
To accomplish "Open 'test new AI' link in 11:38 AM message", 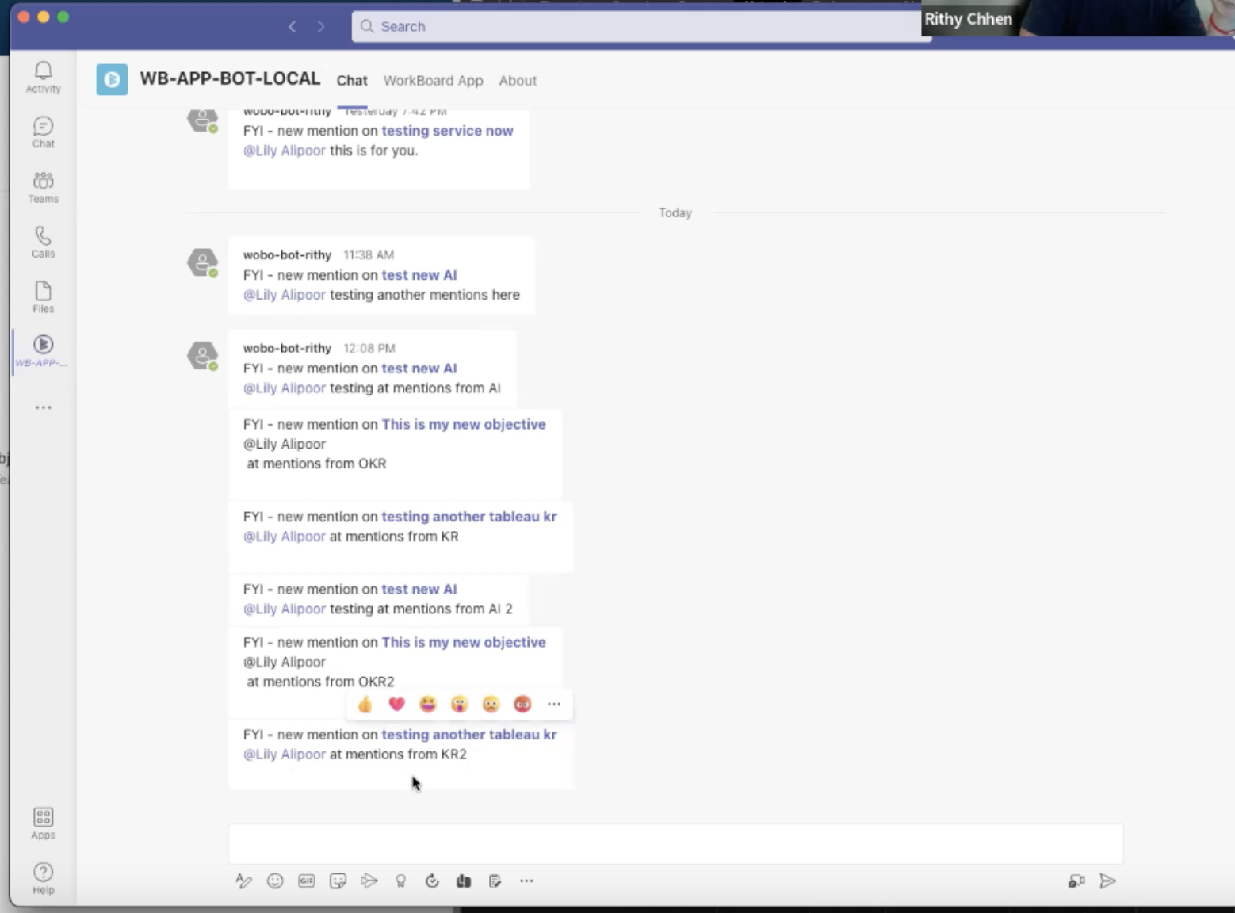I will point(419,275).
